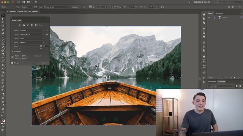
Task: Toggle the eye beside Tracing Result view
Action: (x=47, y=35)
